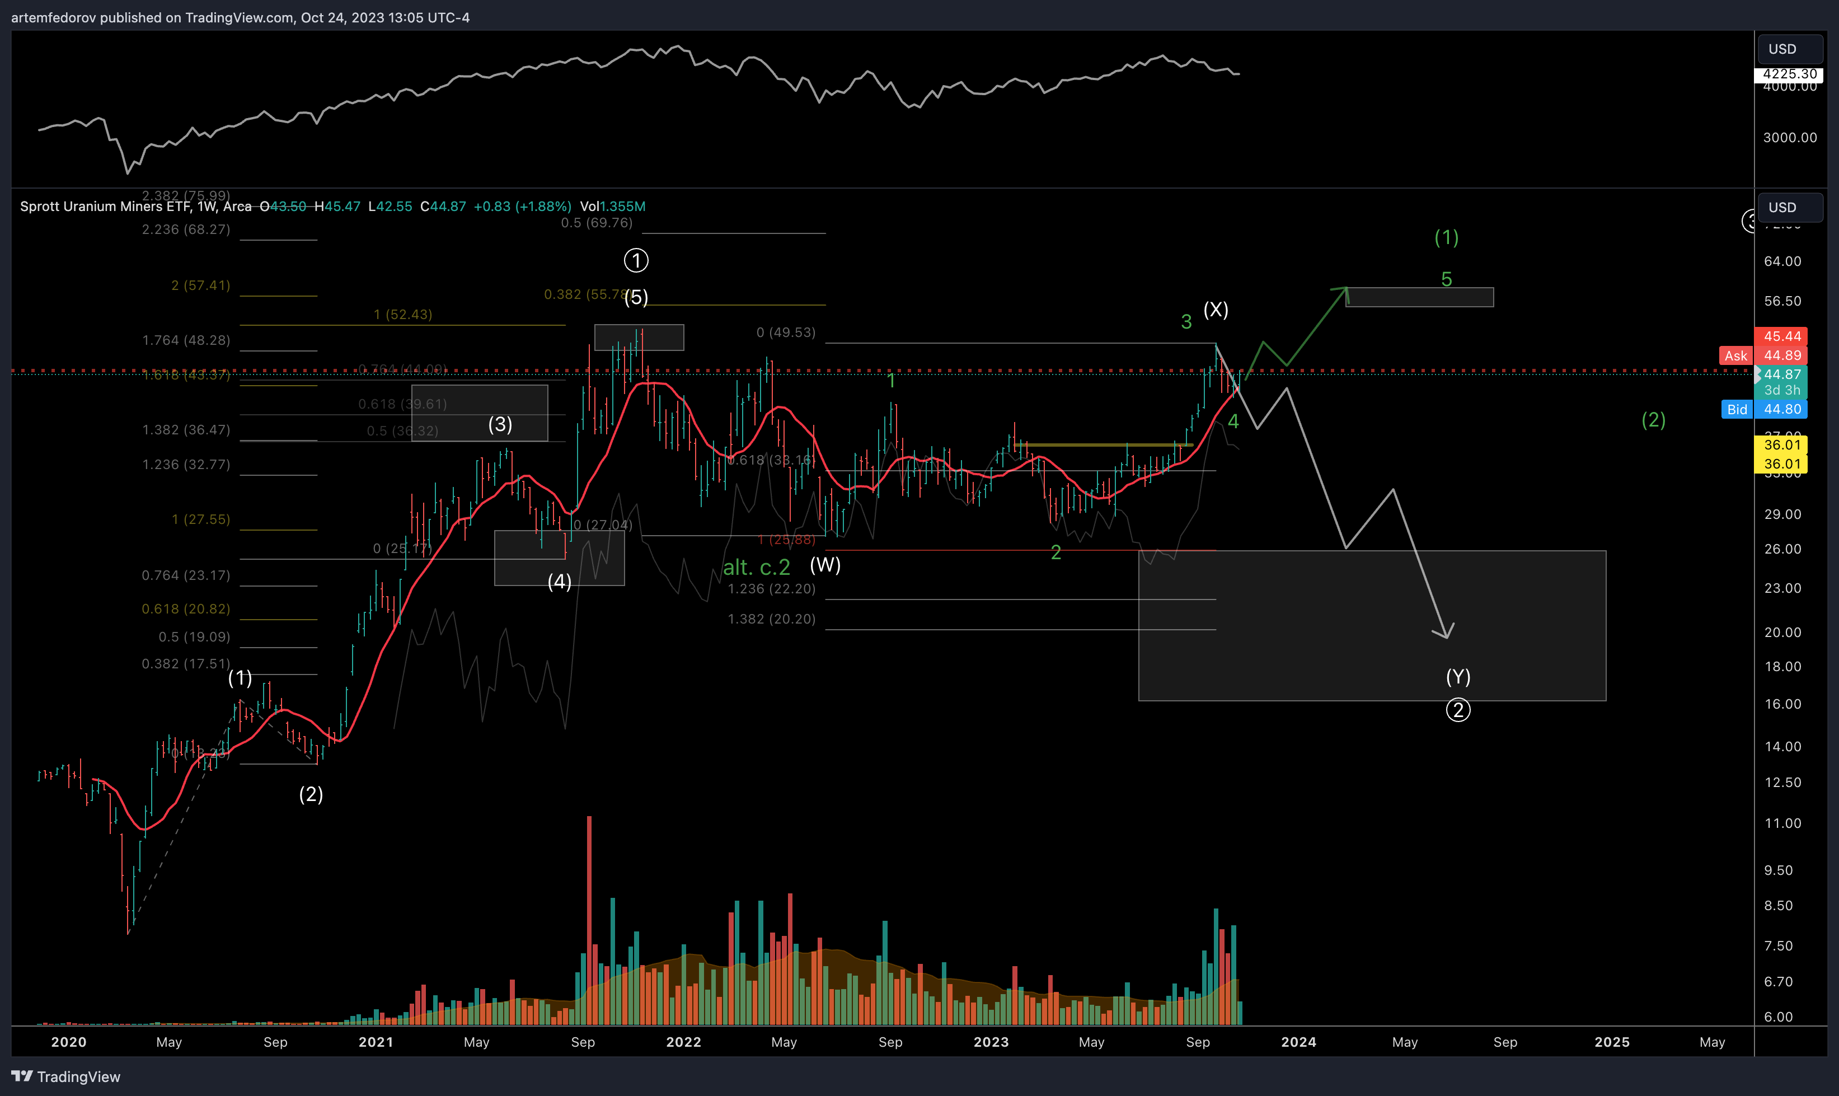Click the 29.00 price axis level
This screenshot has height=1096, width=1839.
pos(1782,515)
